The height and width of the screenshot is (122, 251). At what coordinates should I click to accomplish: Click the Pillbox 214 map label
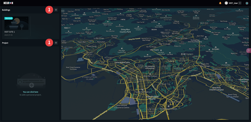point(177,46)
